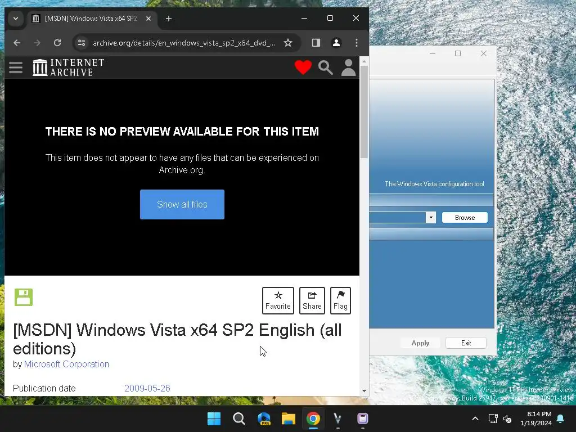Open the notifications bell
Image resolution: width=576 pixels, height=432 pixels.
click(561, 418)
